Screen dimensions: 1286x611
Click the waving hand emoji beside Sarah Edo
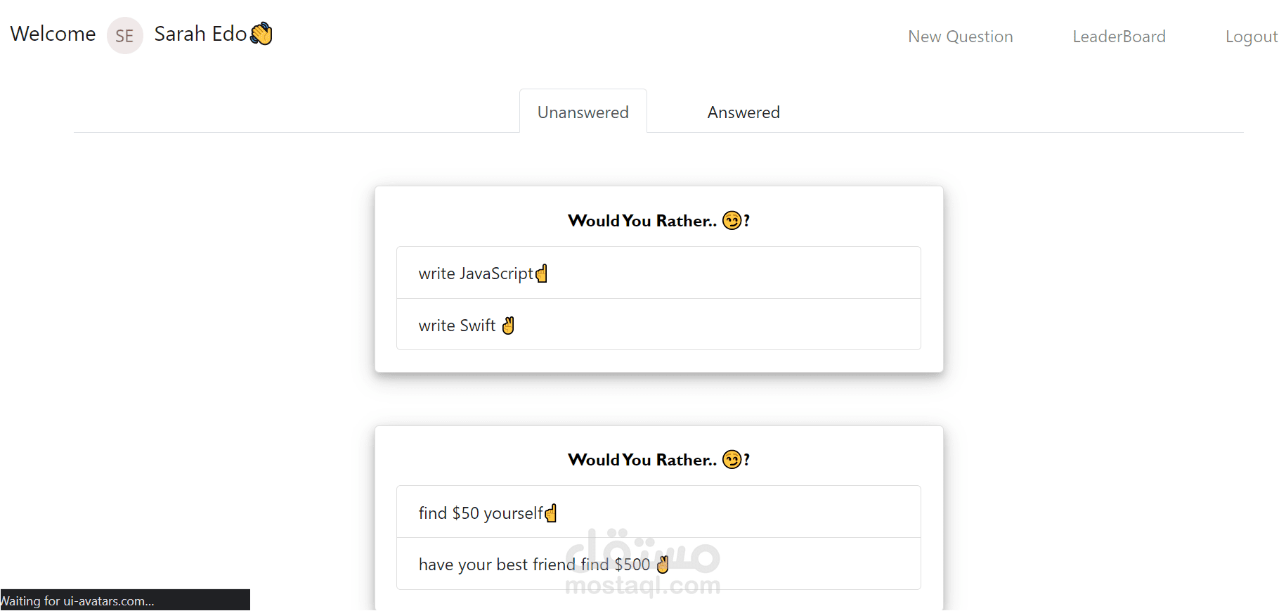[261, 33]
